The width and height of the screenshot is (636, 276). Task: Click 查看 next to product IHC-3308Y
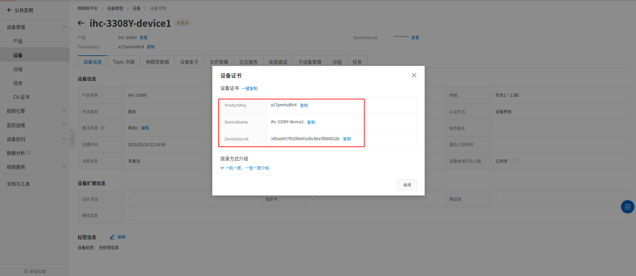tap(144, 38)
